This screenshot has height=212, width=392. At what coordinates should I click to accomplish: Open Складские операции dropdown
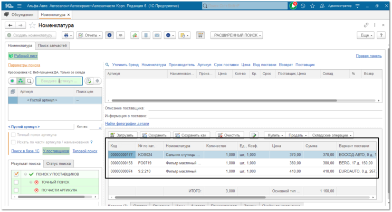pyautogui.click(x=331, y=135)
